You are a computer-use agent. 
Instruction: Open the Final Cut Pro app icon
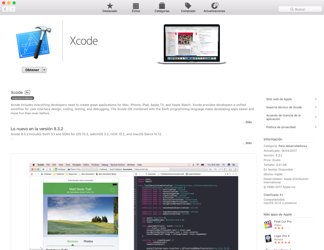[268, 224]
